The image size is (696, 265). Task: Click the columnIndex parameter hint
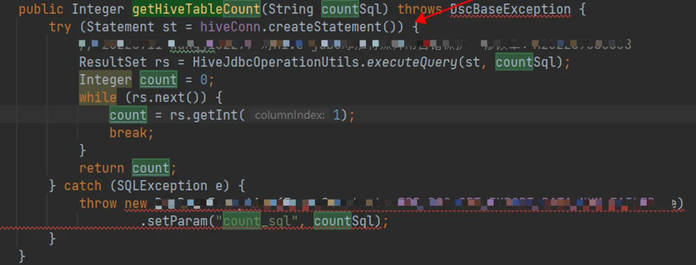[289, 115]
